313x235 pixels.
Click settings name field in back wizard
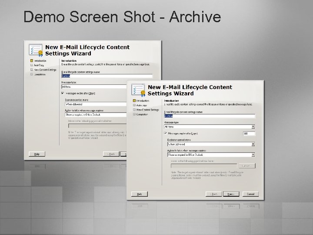coord(107,76)
